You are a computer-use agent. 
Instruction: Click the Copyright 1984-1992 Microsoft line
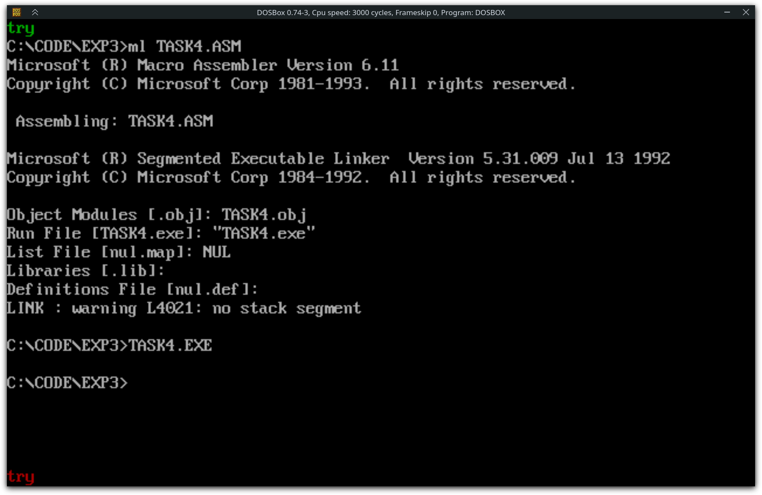pos(291,177)
